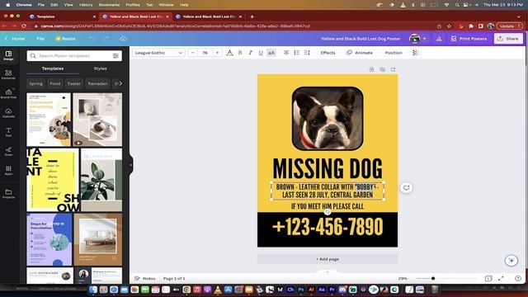Click the Add page button

[x=328, y=259]
